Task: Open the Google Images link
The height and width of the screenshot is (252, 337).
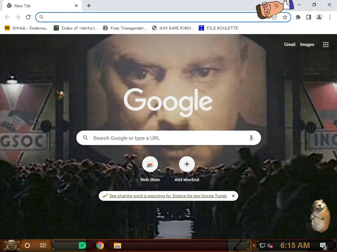Action: tap(307, 45)
